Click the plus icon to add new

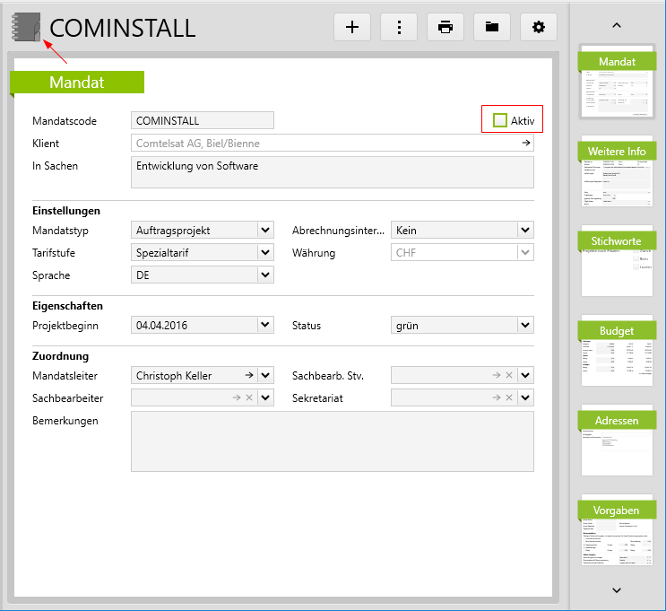pos(352,27)
